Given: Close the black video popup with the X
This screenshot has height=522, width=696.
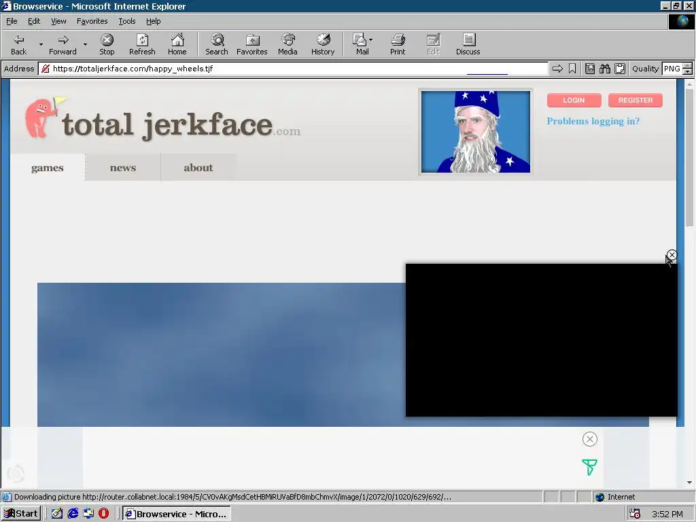Looking at the screenshot, I should [672, 255].
